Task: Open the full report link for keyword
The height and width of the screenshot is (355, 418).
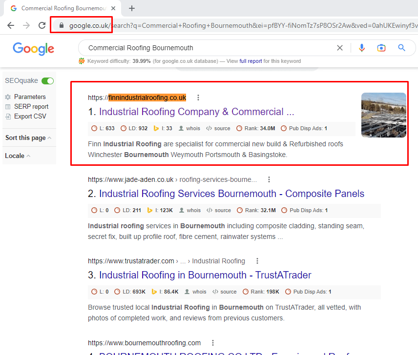Action: click(251, 61)
